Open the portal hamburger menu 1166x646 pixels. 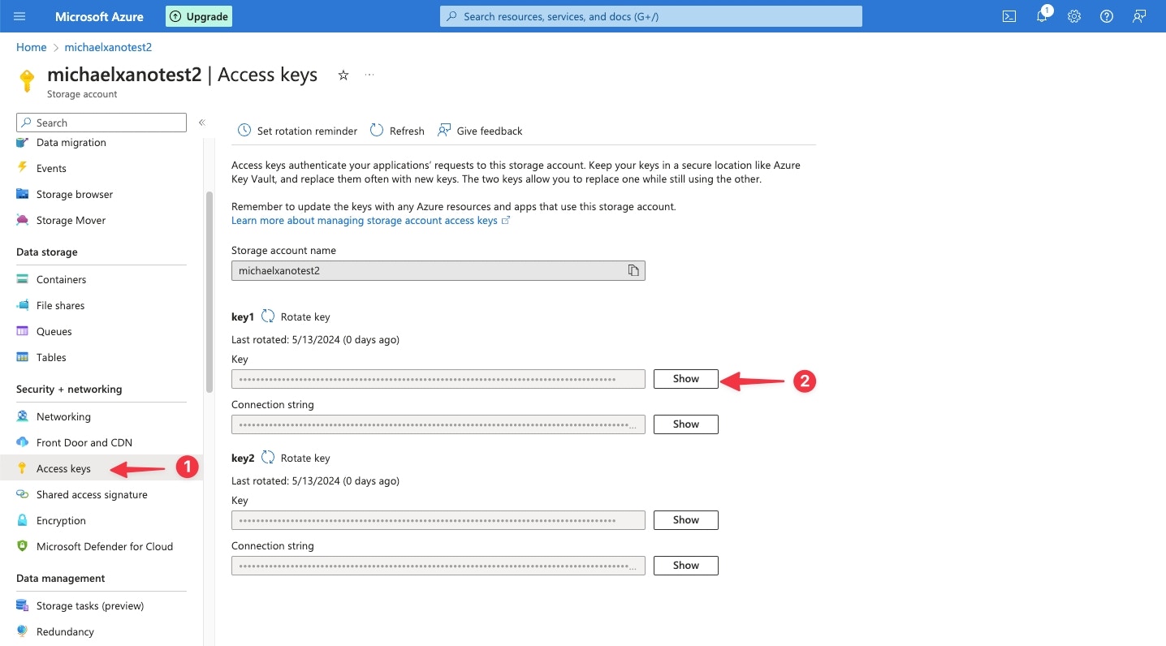[x=19, y=16]
